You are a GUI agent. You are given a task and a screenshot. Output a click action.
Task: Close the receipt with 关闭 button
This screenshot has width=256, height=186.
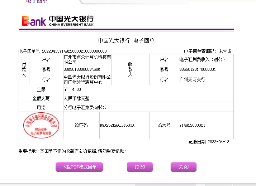(183, 167)
